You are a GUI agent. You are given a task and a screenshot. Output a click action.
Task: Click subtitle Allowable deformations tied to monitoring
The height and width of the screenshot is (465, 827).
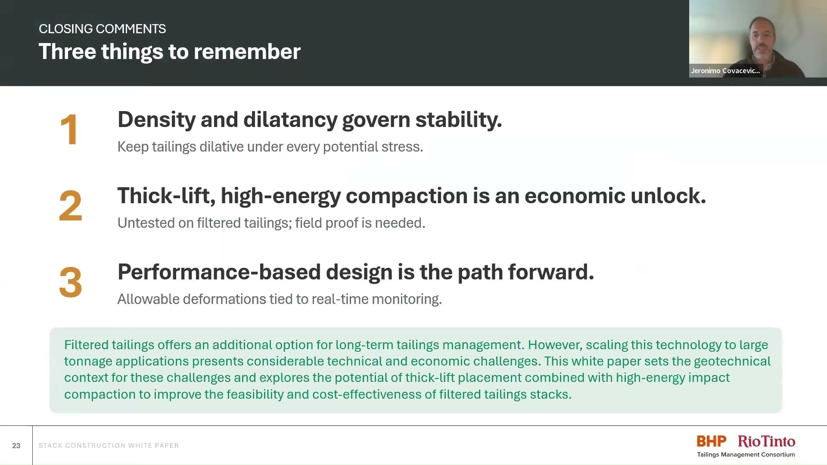[280, 299]
